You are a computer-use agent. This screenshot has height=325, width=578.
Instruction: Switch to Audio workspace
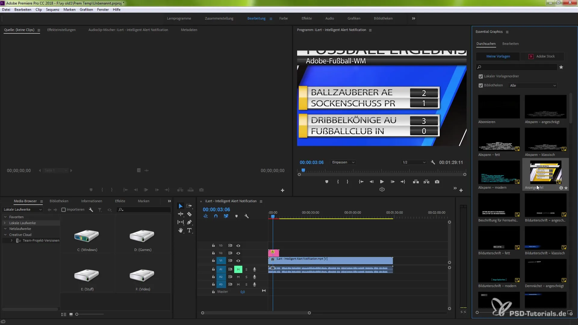coord(329,18)
